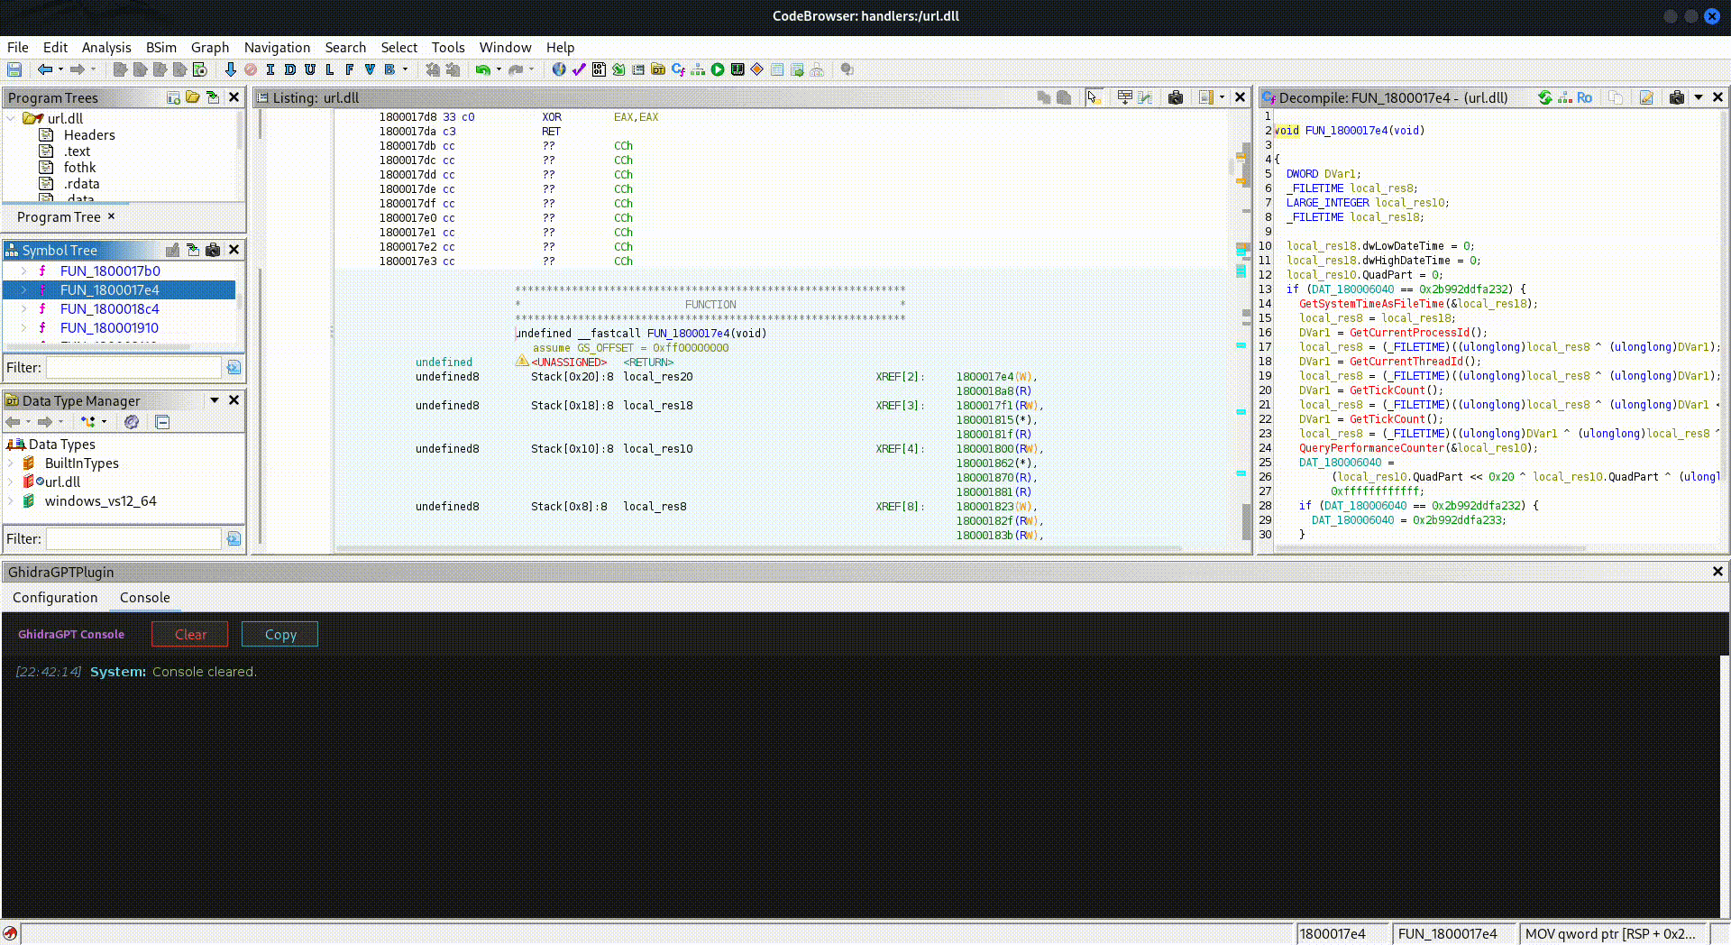Re-decompile using the green refresh icon
Screen dimensions: 1731x945
[x=1545, y=97]
